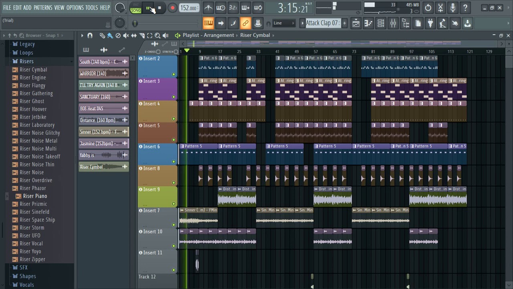The height and width of the screenshot is (289, 513).
Task: Click the undo history circular arrow icon
Action: pos(428,8)
